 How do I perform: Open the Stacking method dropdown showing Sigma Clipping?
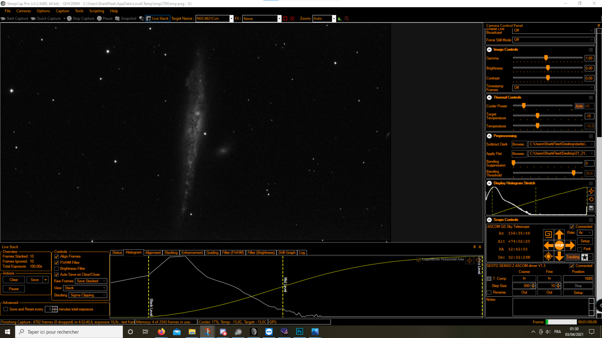(x=87, y=295)
